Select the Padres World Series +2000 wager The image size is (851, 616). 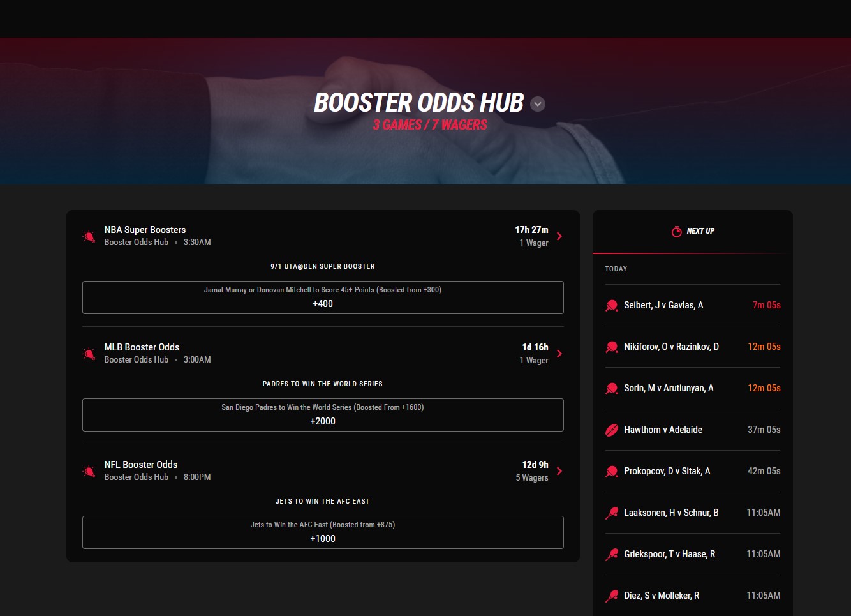click(x=323, y=415)
